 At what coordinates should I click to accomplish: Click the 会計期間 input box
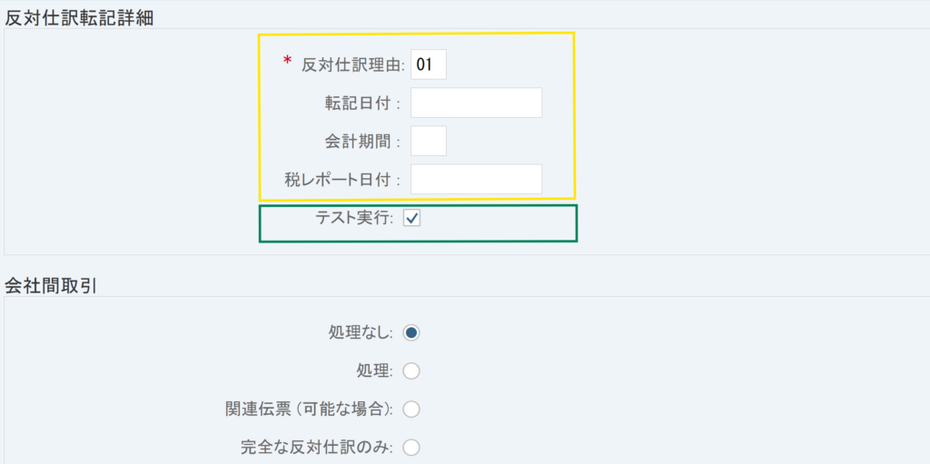pyautogui.click(x=428, y=141)
